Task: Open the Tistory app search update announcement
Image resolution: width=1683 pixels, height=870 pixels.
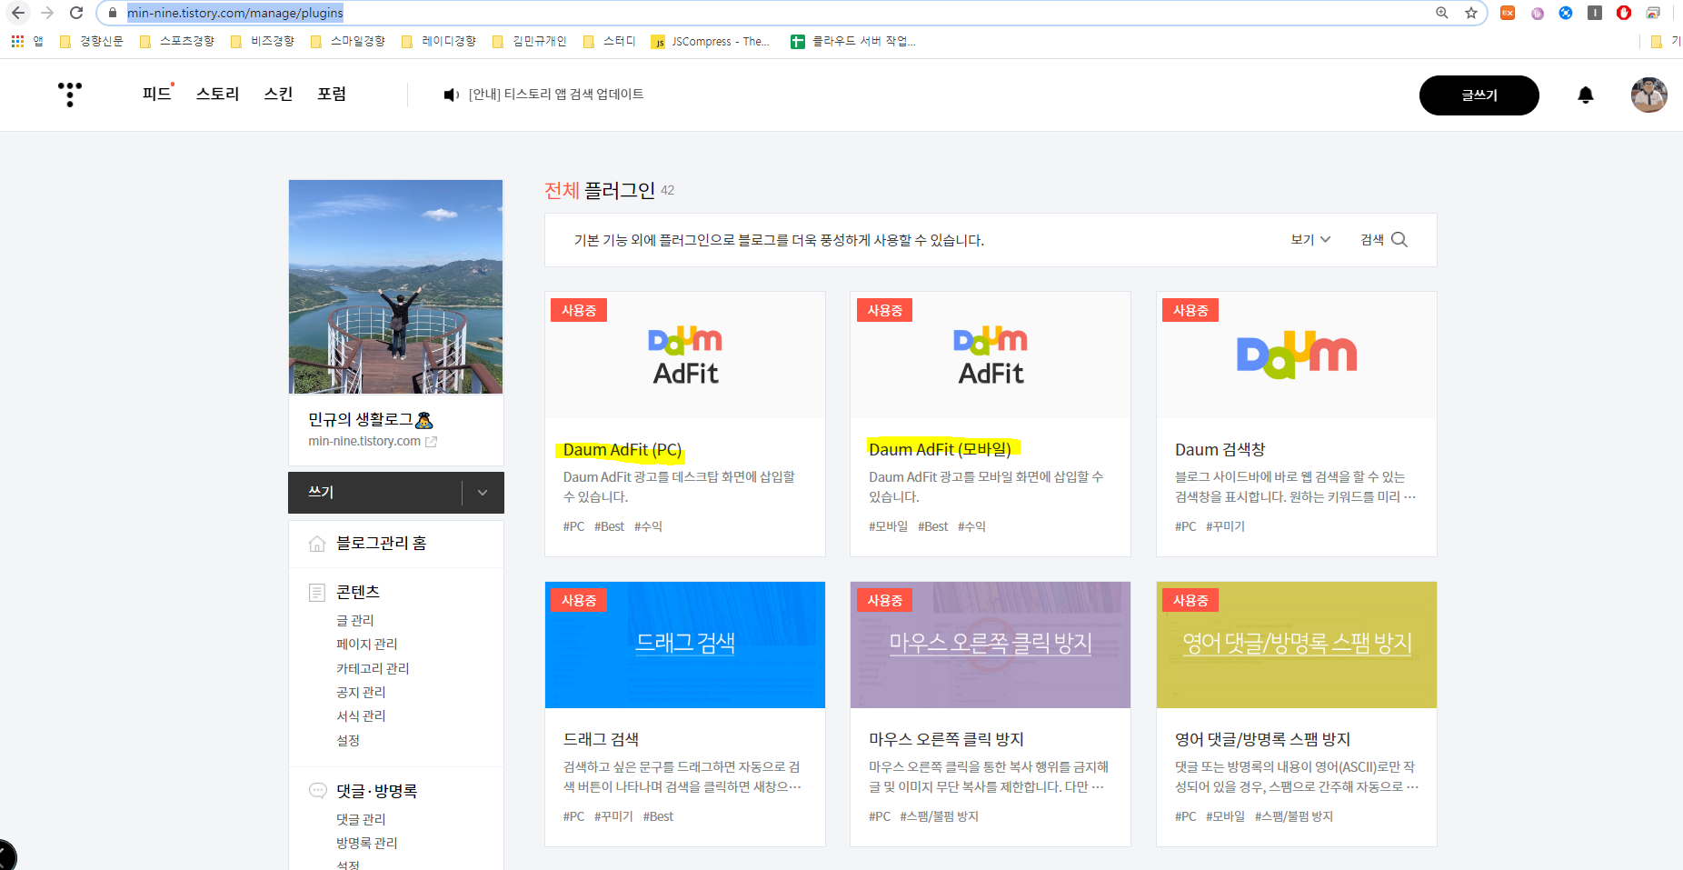Action: [556, 95]
